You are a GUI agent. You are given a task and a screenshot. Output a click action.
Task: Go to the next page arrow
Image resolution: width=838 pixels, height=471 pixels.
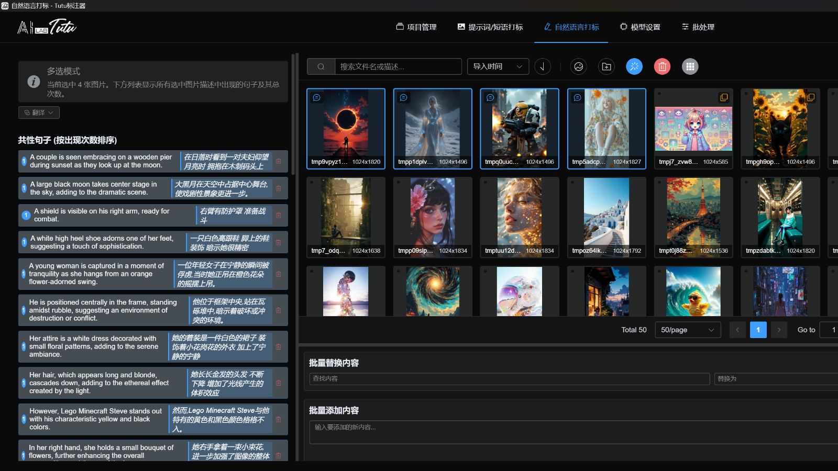[x=779, y=330]
